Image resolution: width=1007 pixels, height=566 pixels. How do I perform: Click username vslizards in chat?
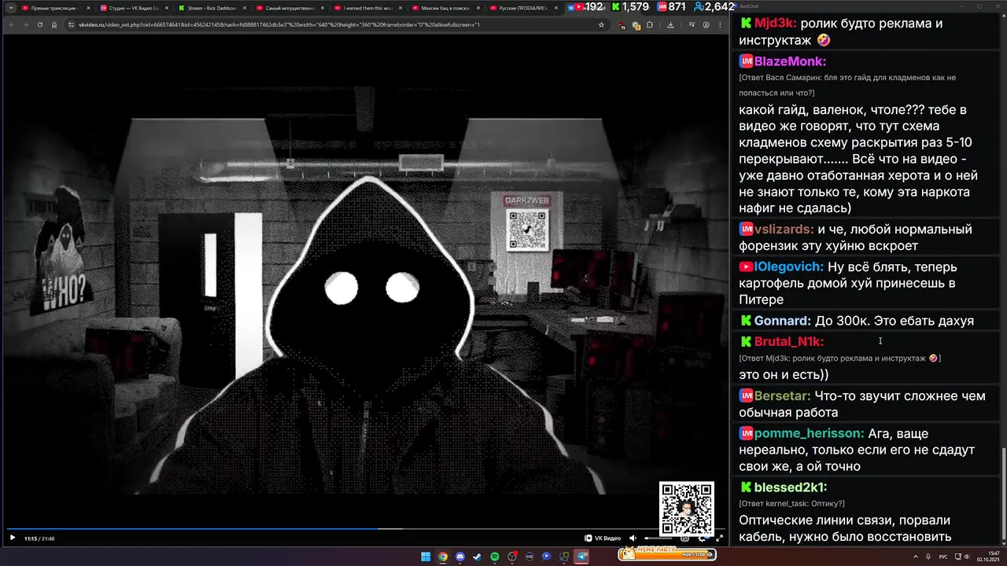pos(784,230)
